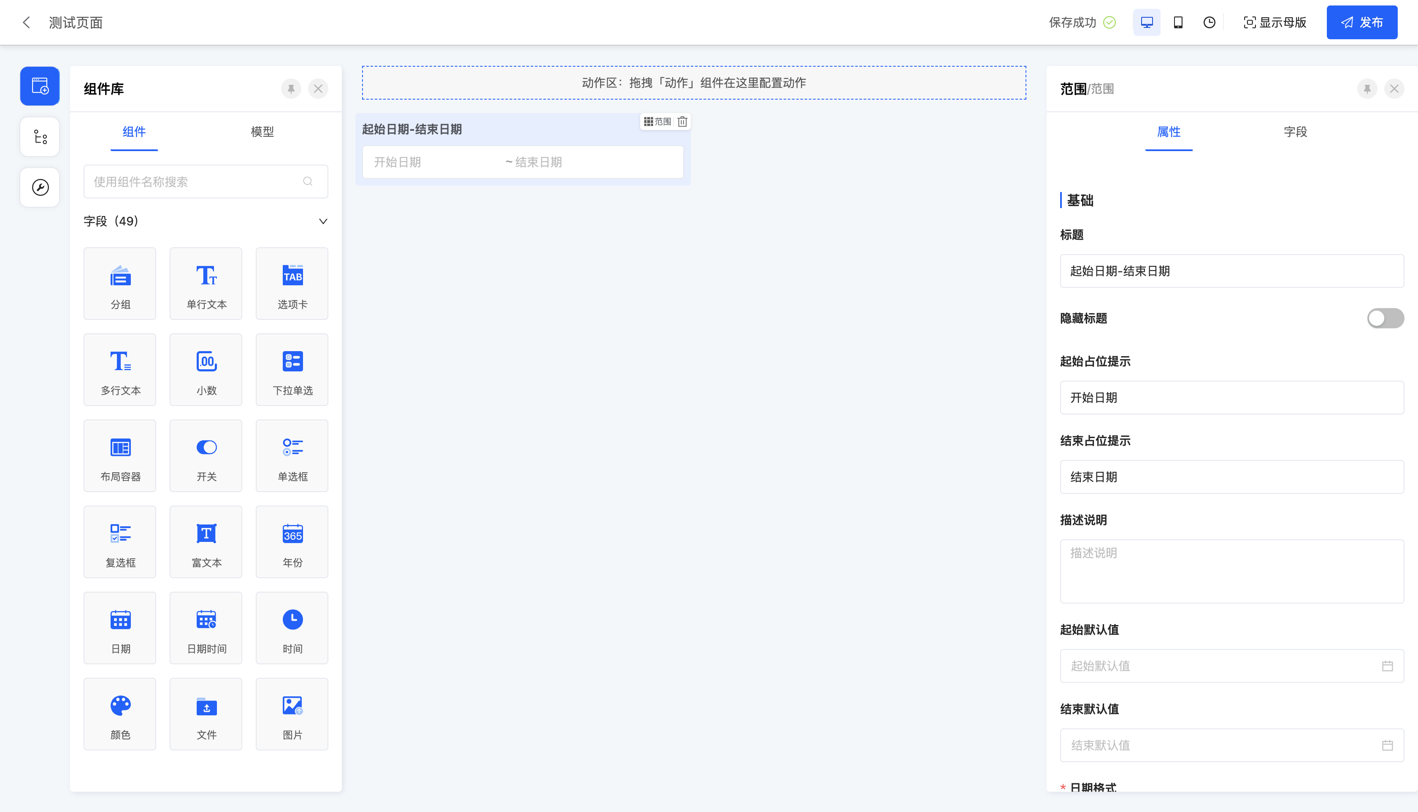
Task: Open the structure tree sidebar icon
Action: [x=40, y=137]
